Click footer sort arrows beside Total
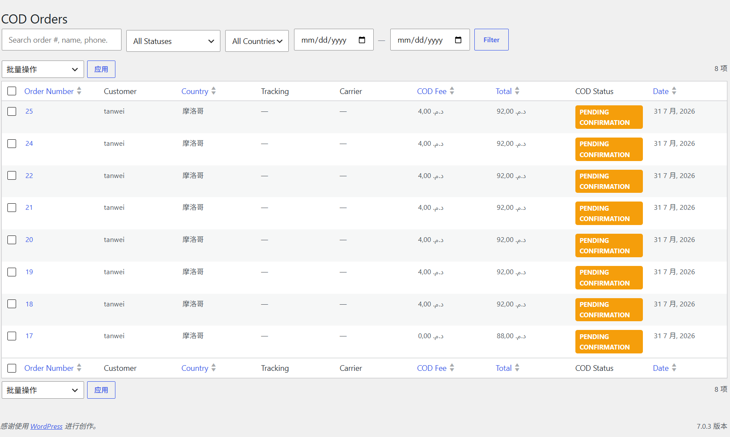The width and height of the screenshot is (730, 437). click(x=517, y=368)
